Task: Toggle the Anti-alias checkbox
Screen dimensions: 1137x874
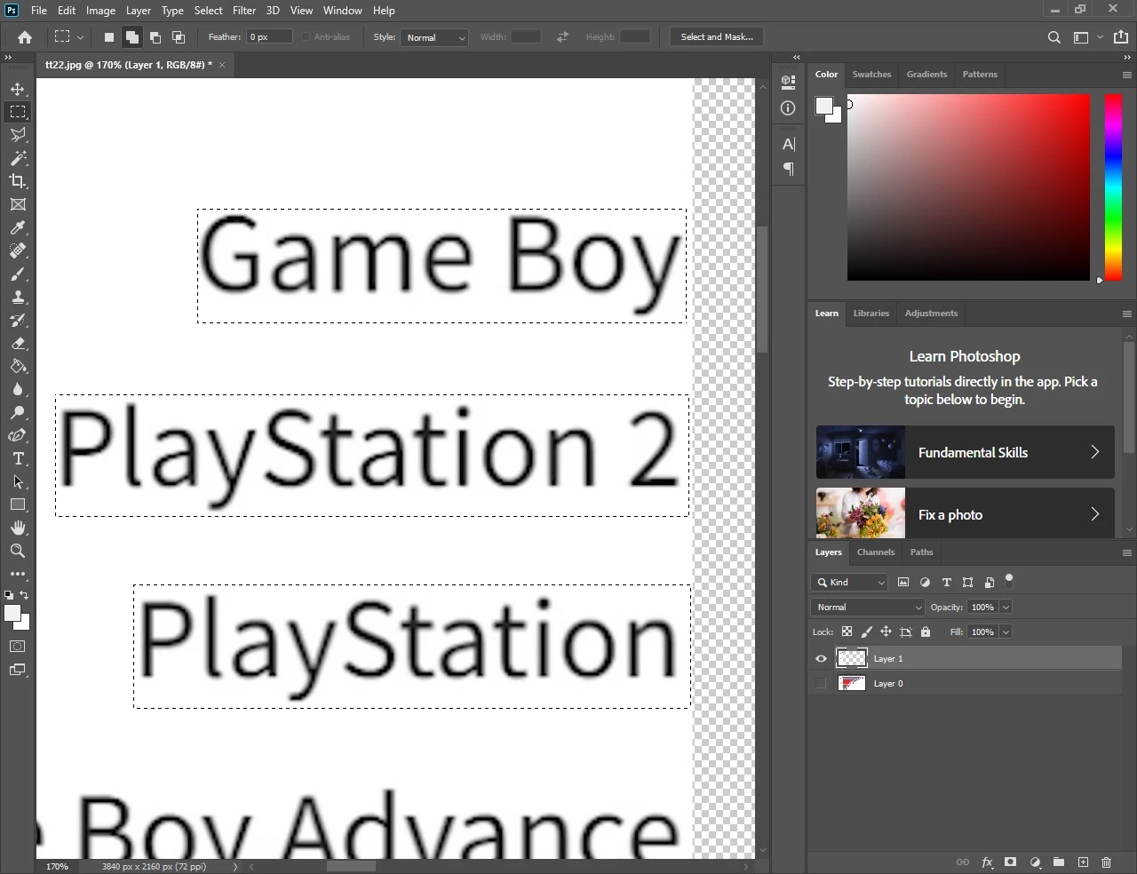Action: click(x=306, y=37)
